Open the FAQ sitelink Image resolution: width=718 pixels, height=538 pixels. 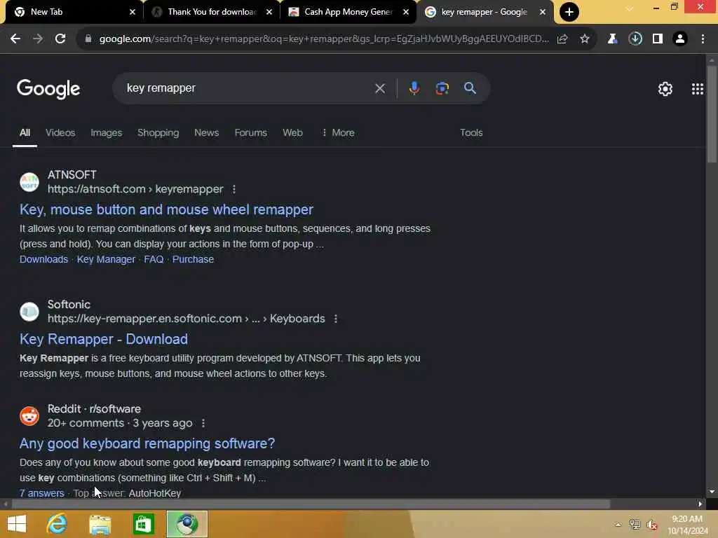[x=154, y=259]
